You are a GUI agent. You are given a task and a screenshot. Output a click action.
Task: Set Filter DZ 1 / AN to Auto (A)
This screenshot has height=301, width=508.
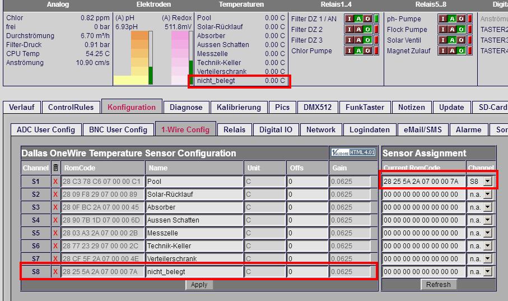click(358, 18)
